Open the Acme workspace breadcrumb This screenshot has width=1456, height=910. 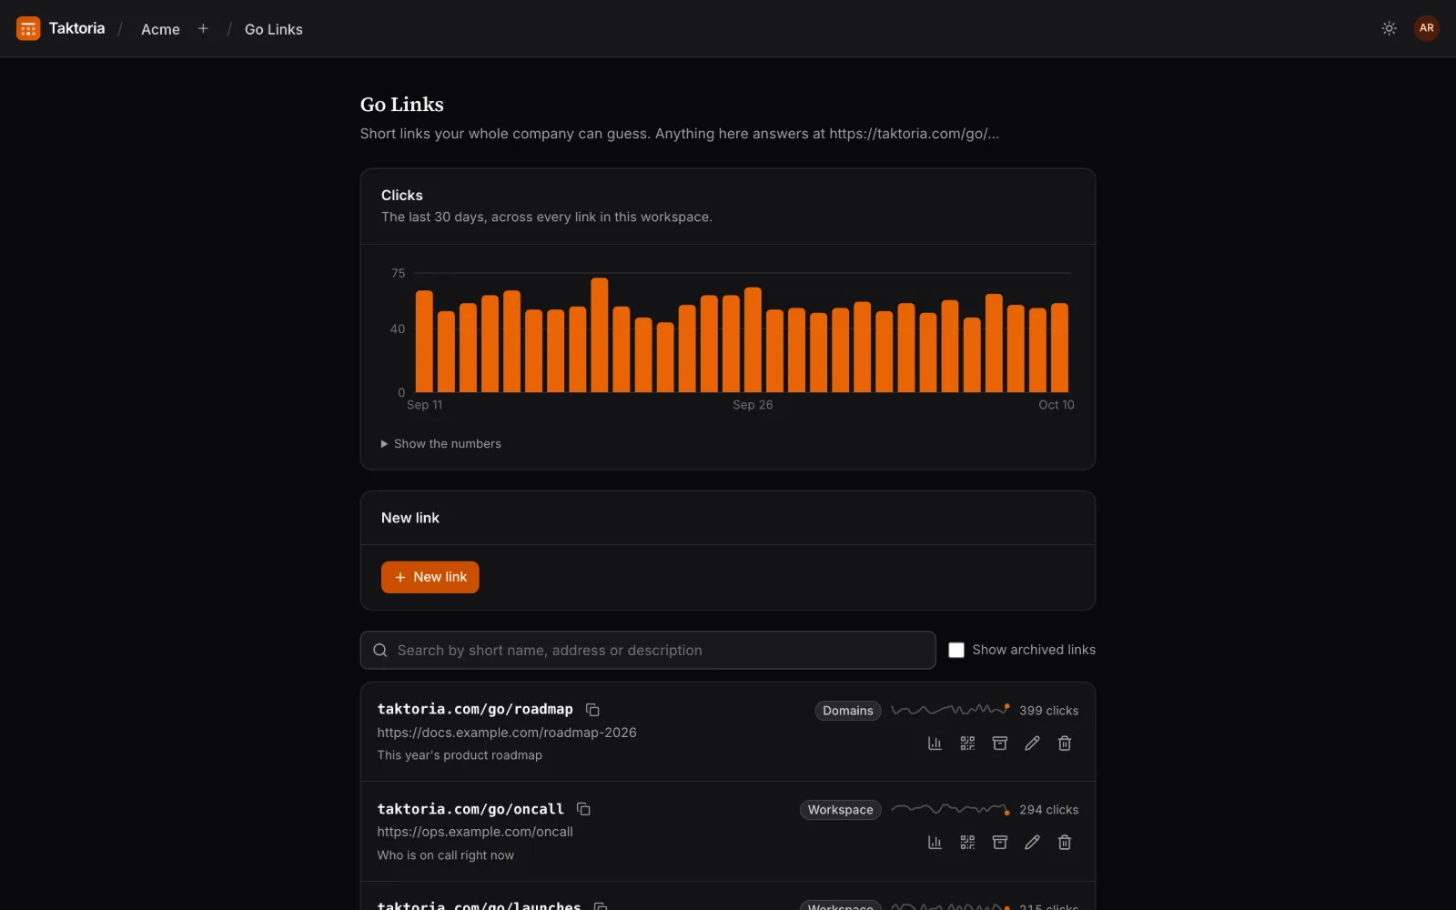[x=160, y=29]
